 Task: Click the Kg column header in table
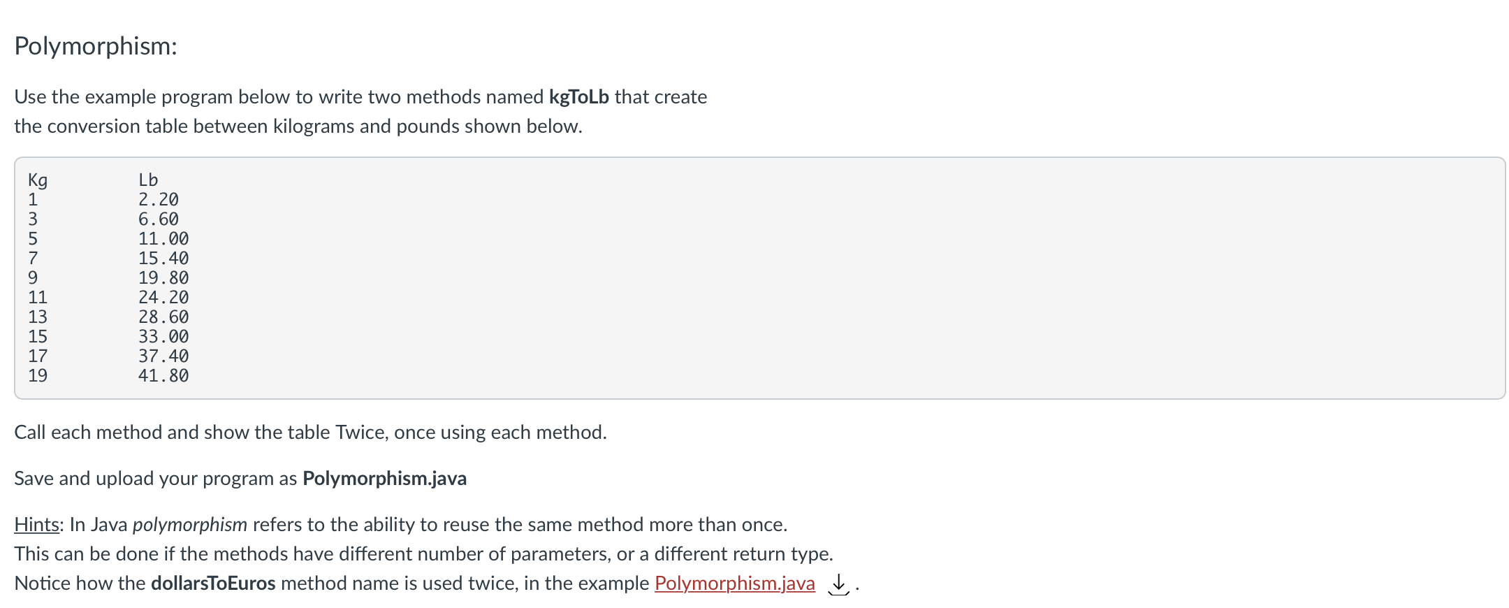pyautogui.click(x=38, y=180)
